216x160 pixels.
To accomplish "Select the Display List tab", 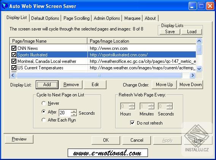I will tap(17, 18).
